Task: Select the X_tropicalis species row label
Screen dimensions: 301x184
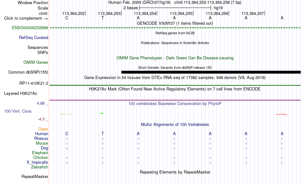Action: click(37, 162)
